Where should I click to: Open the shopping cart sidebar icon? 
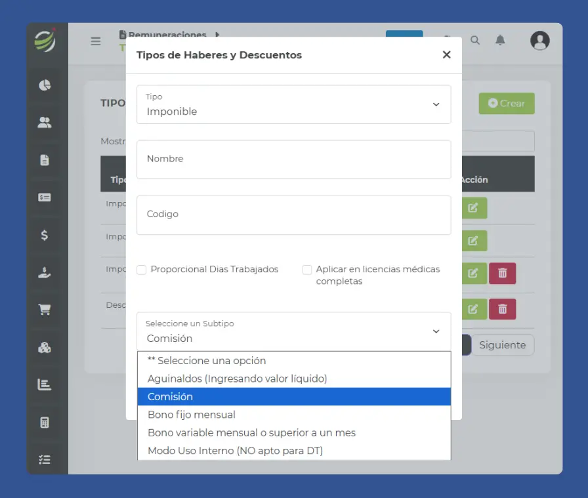pyautogui.click(x=45, y=310)
